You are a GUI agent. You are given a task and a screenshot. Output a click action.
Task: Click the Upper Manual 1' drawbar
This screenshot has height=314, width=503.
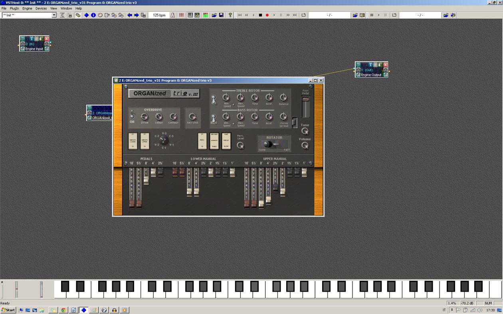point(304,172)
